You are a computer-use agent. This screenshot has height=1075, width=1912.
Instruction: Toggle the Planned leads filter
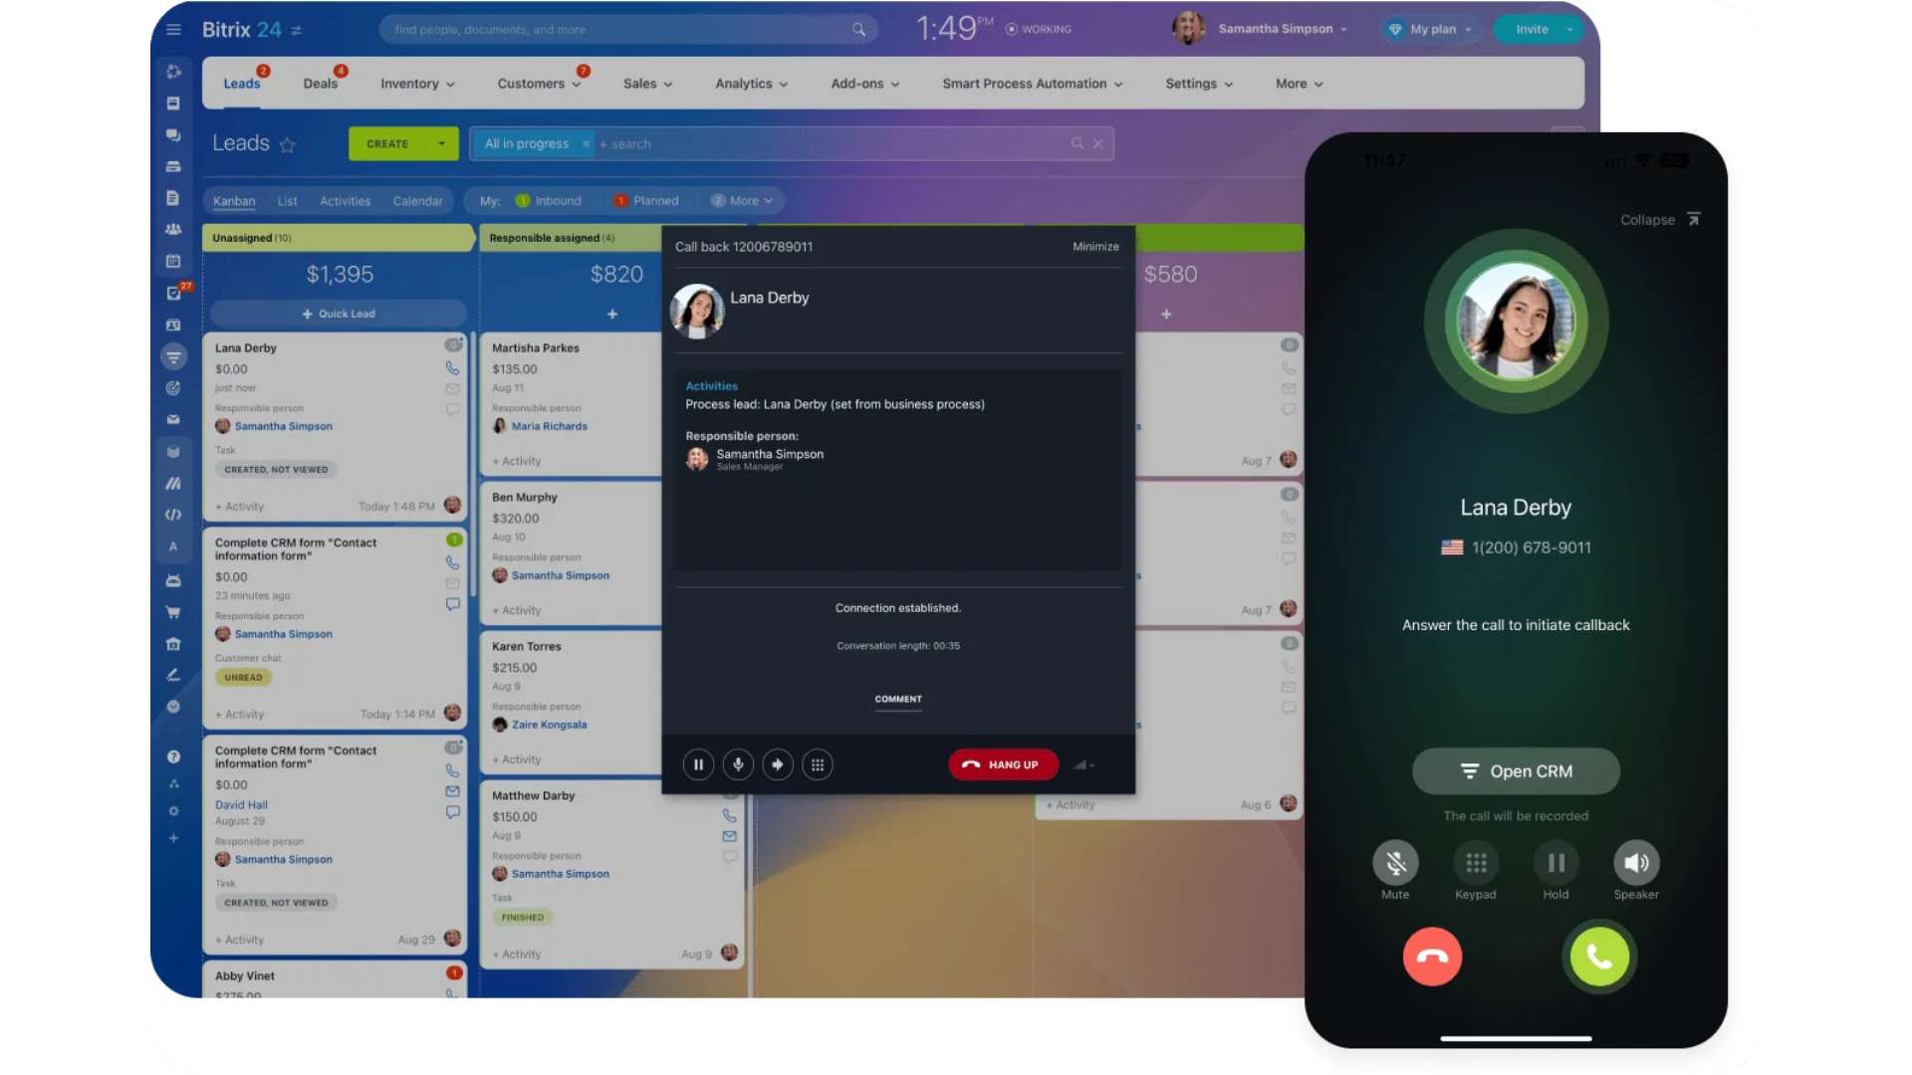[655, 199]
